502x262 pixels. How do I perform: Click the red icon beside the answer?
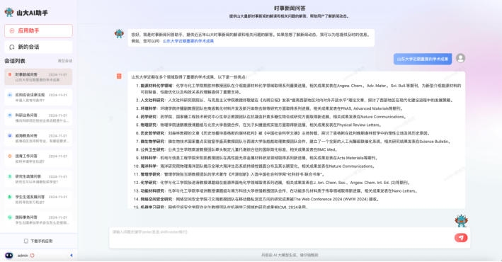[x=119, y=76]
